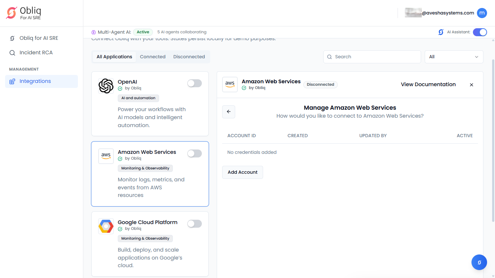Enable the OpenAI integration toggle
Screen dimensions: 495x278
pos(194,84)
